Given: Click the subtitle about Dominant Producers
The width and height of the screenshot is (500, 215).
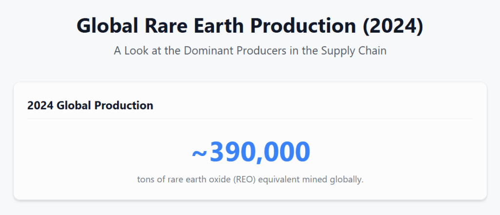Looking at the screenshot, I should [250, 51].
